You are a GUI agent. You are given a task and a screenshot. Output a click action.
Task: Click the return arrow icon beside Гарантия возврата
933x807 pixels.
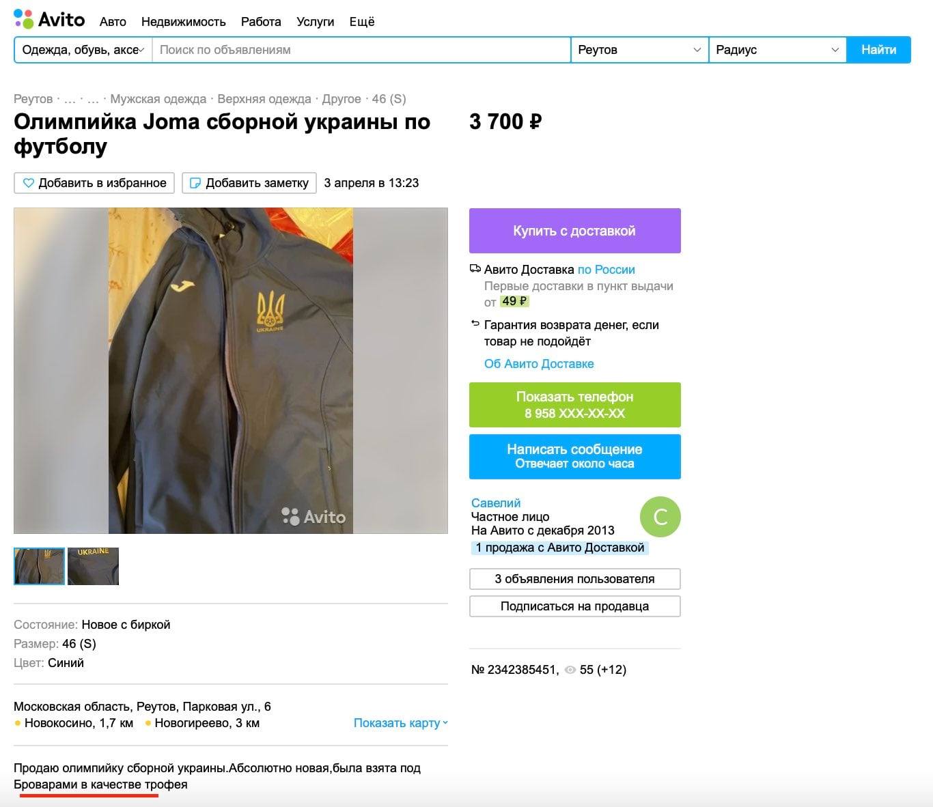pos(475,324)
